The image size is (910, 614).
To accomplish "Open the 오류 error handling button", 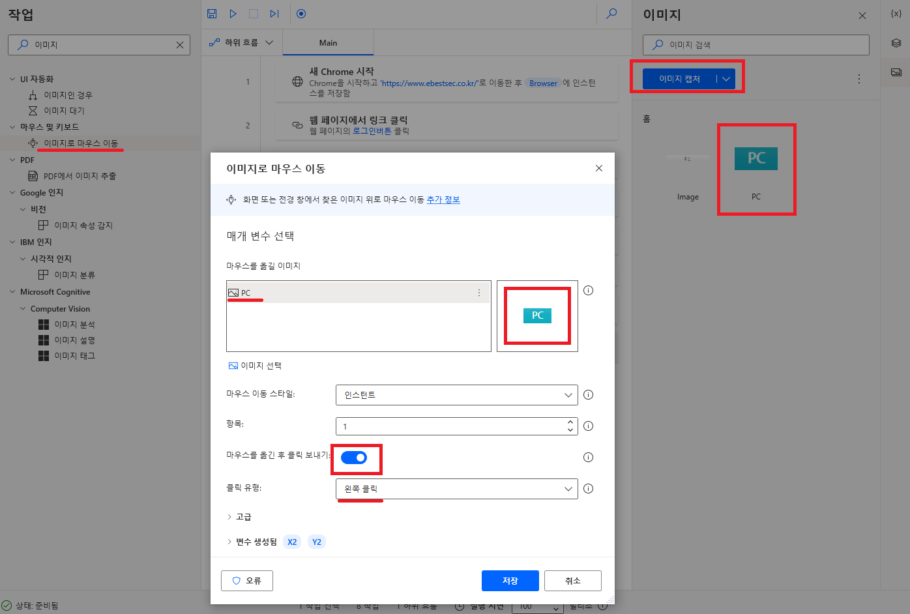I will coord(247,581).
